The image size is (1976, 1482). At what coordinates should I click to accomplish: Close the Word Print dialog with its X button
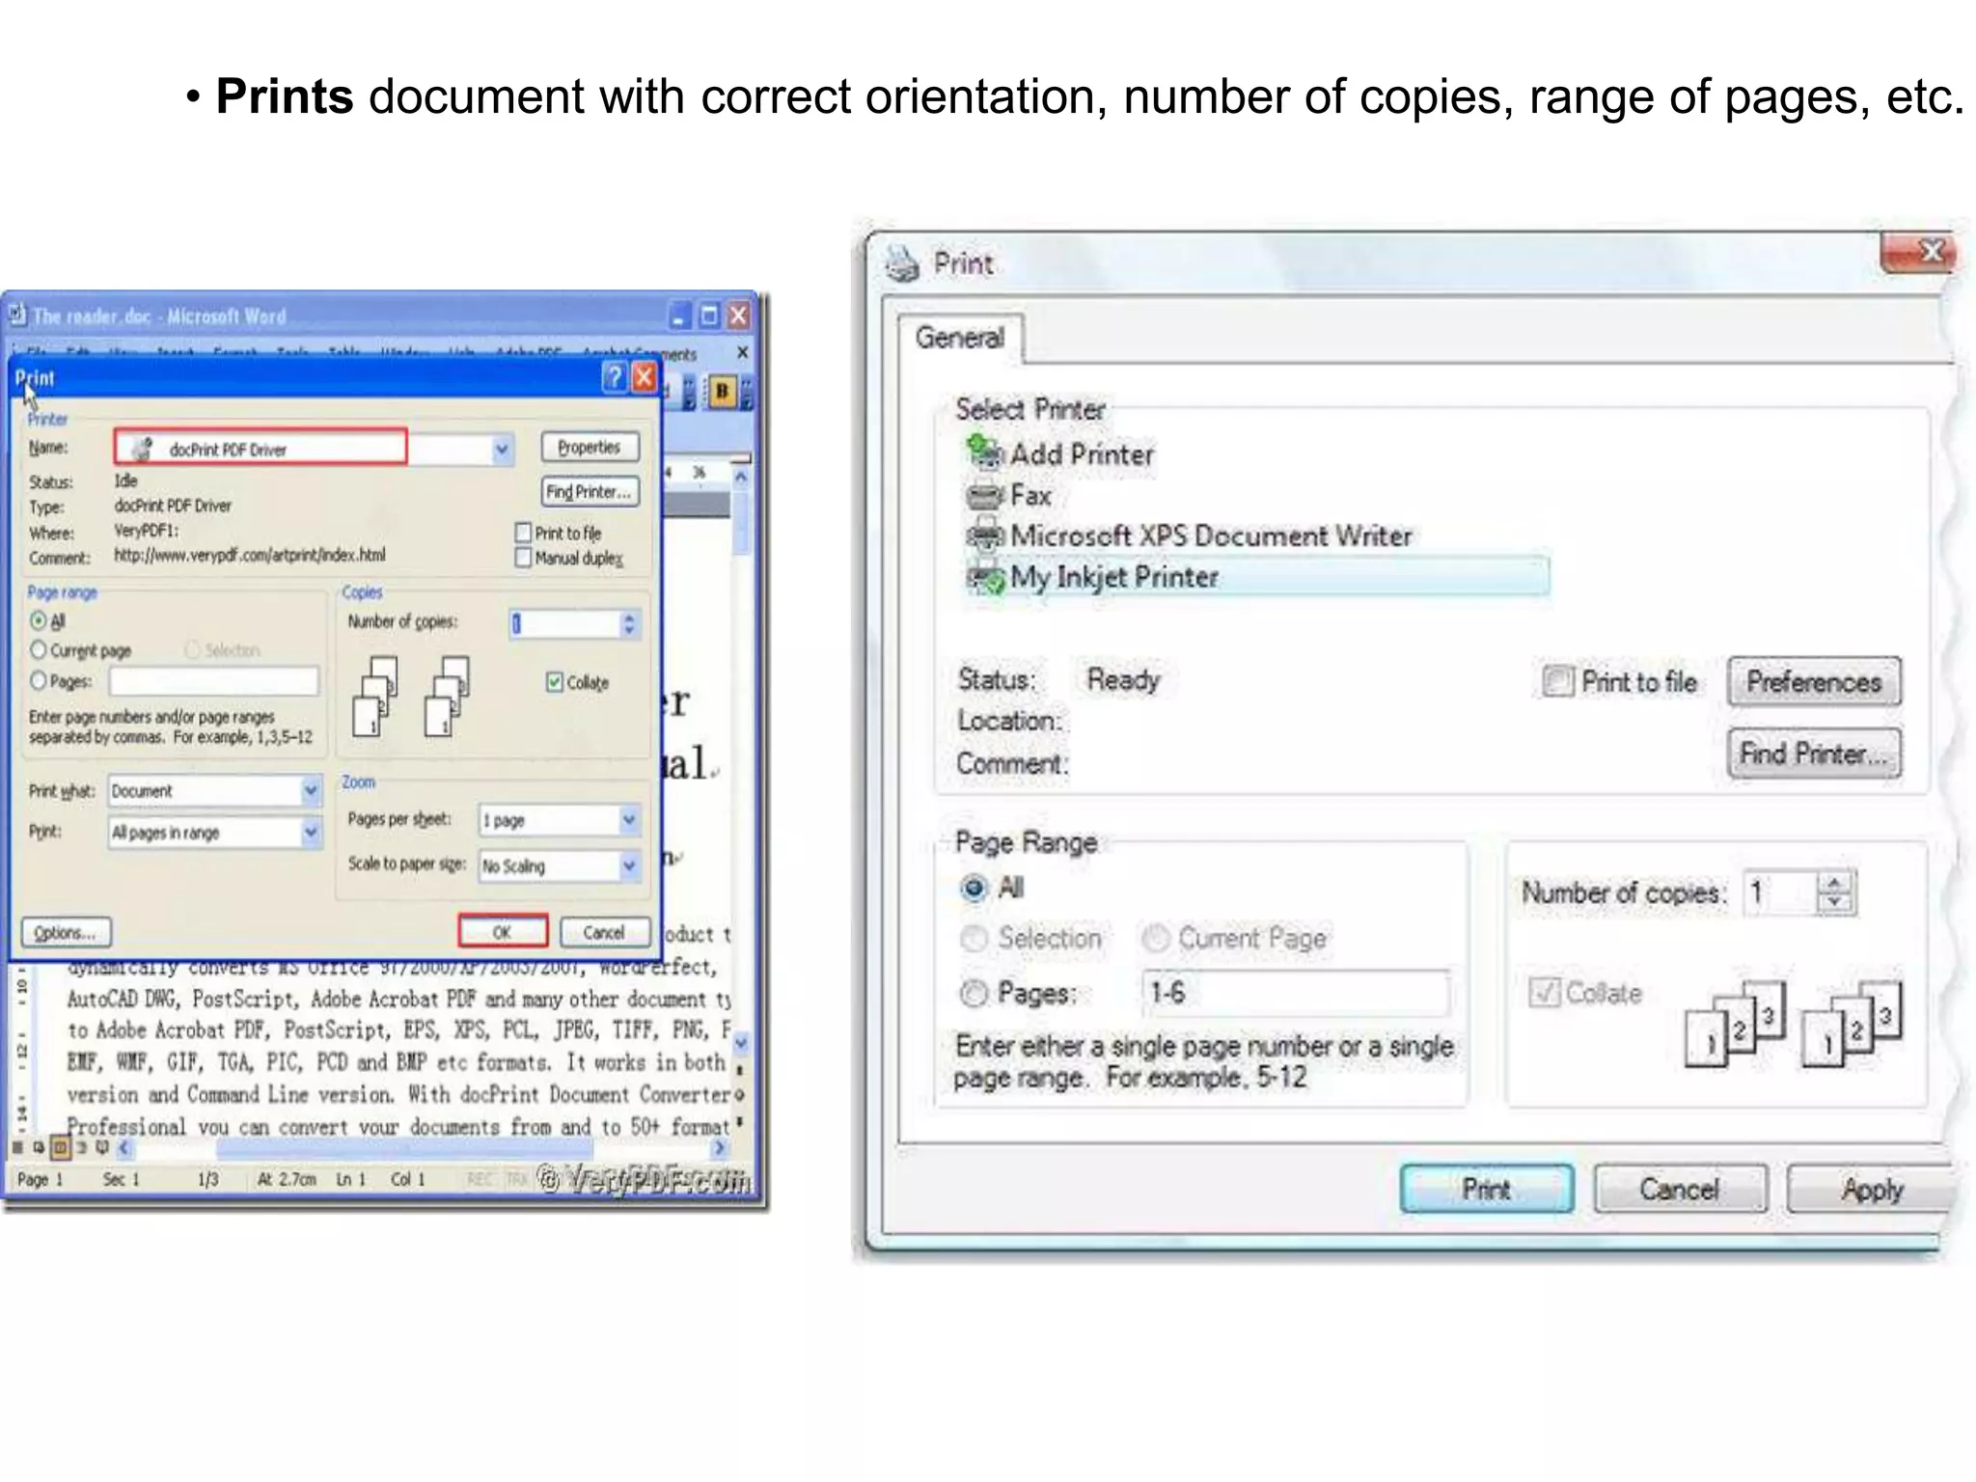tap(644, 377)
